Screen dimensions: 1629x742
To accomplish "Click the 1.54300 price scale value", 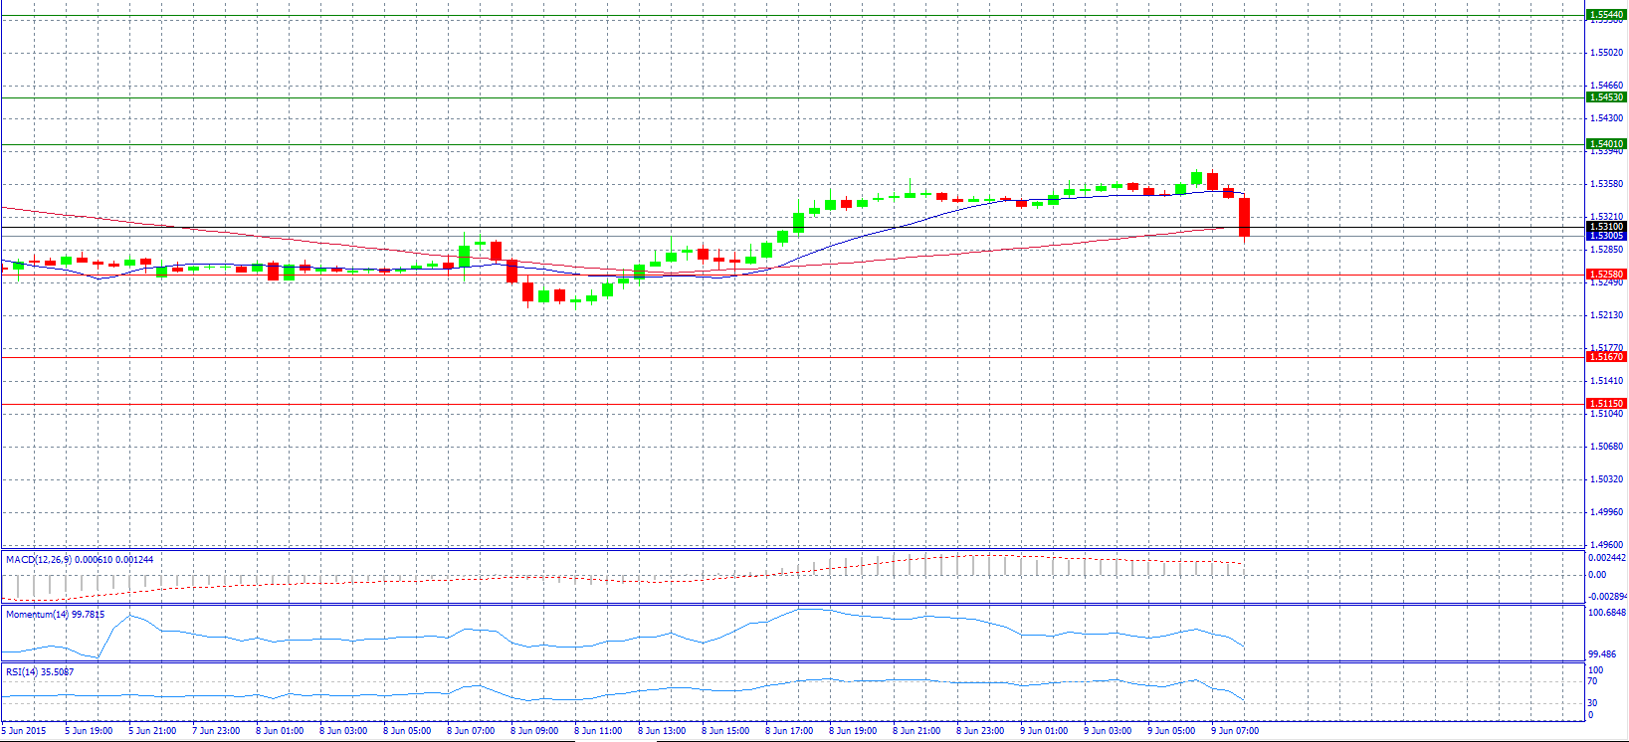I will (1607, 118).
